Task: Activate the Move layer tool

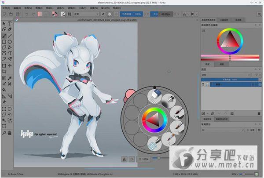Action: [10, 65]
